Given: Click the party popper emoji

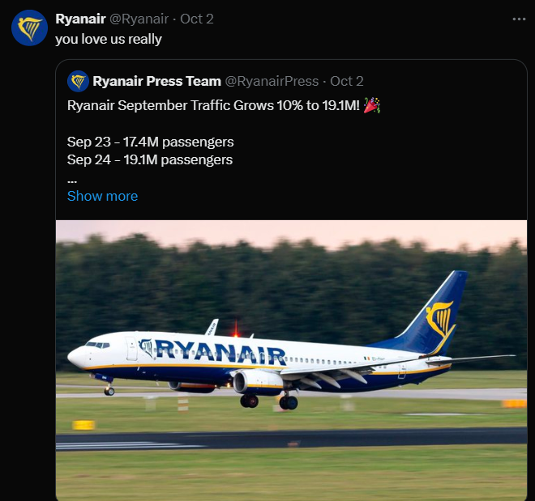Looking at the screenshot, I should pos(372,105).
